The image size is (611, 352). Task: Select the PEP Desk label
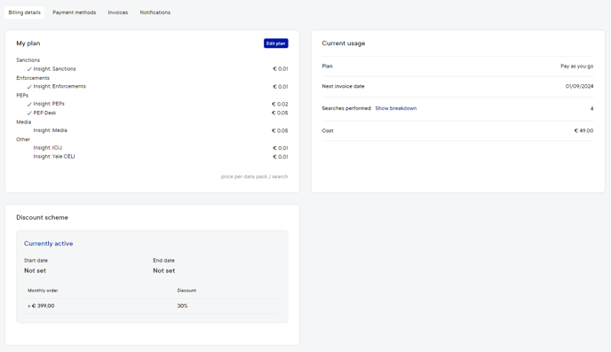point(44,113)
